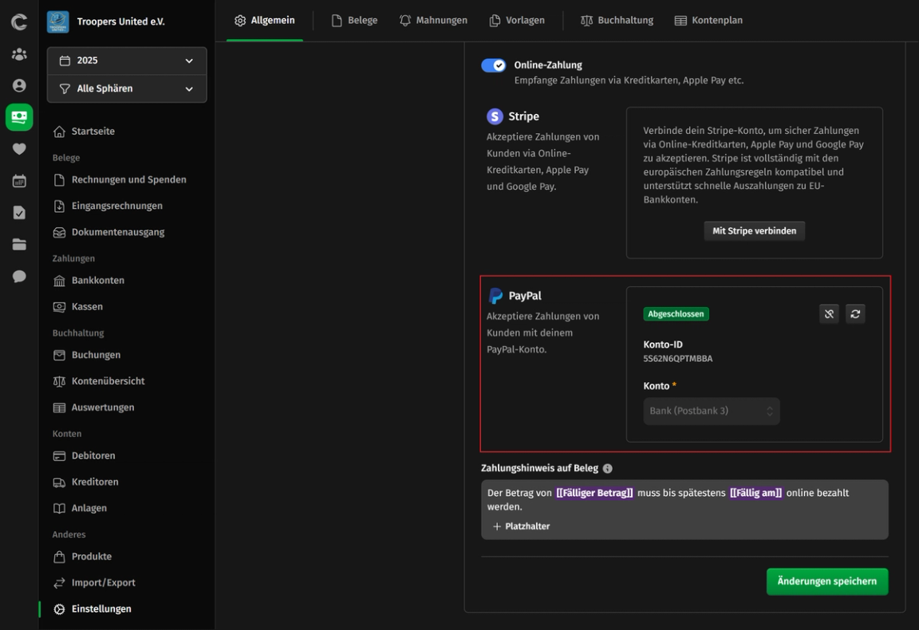Switch to the Belege tab
This screenshot has width=919, height=630.
point(354,21)
